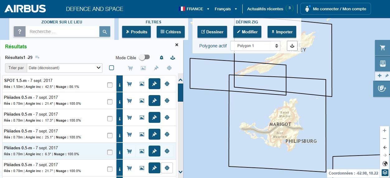Center map on 21.7° Pléiades result
Viewport: 390px width, 178px height.
click(167, 168)
